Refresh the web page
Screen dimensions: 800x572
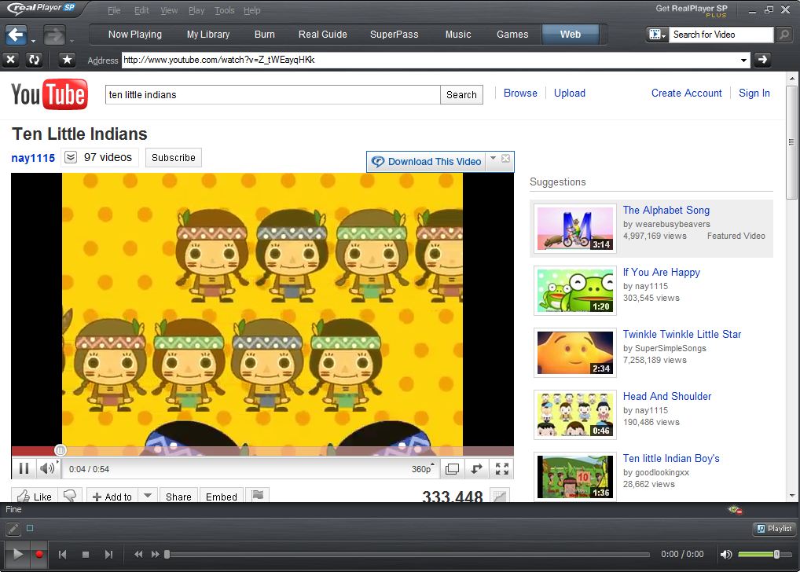point(34,60)
